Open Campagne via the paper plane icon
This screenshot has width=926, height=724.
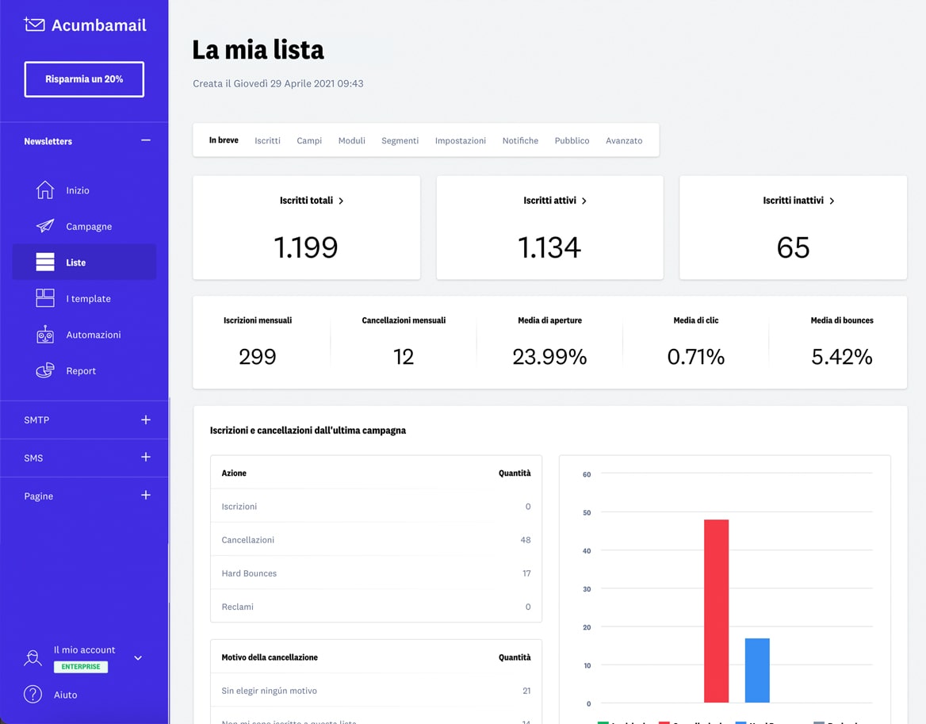44,226
